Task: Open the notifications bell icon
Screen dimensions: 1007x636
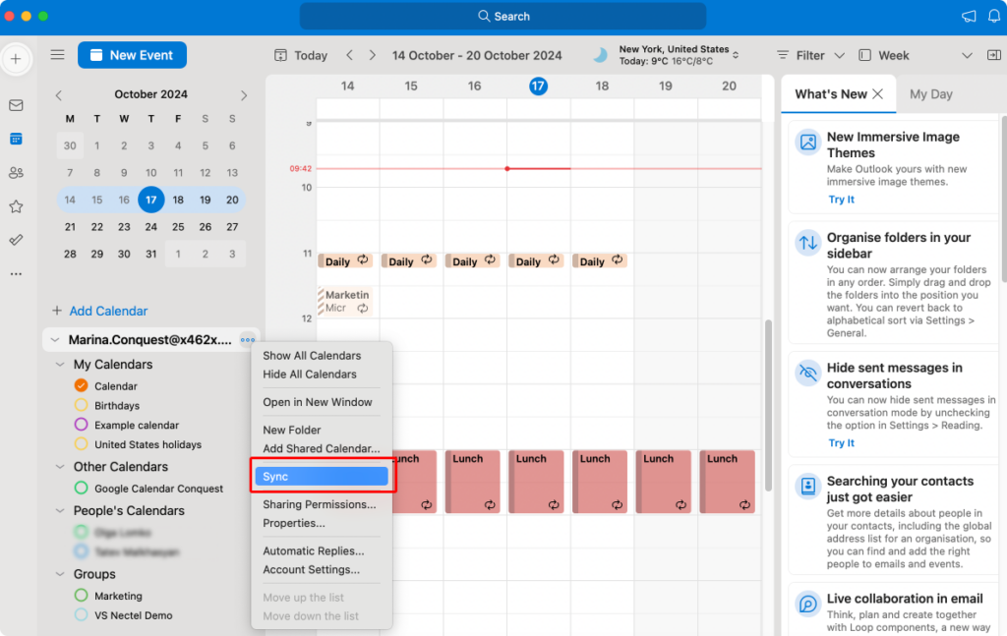Action: [993, 16]
